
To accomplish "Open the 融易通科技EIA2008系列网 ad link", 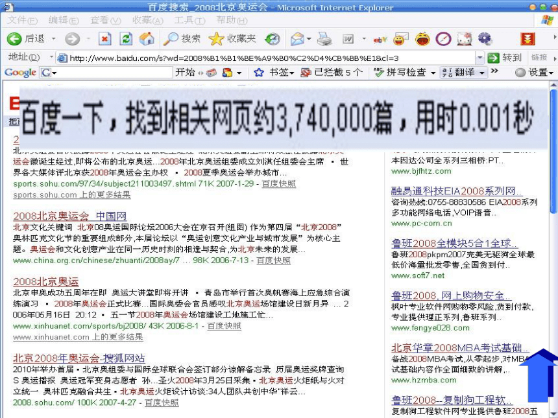I will [x=457, y=191].
